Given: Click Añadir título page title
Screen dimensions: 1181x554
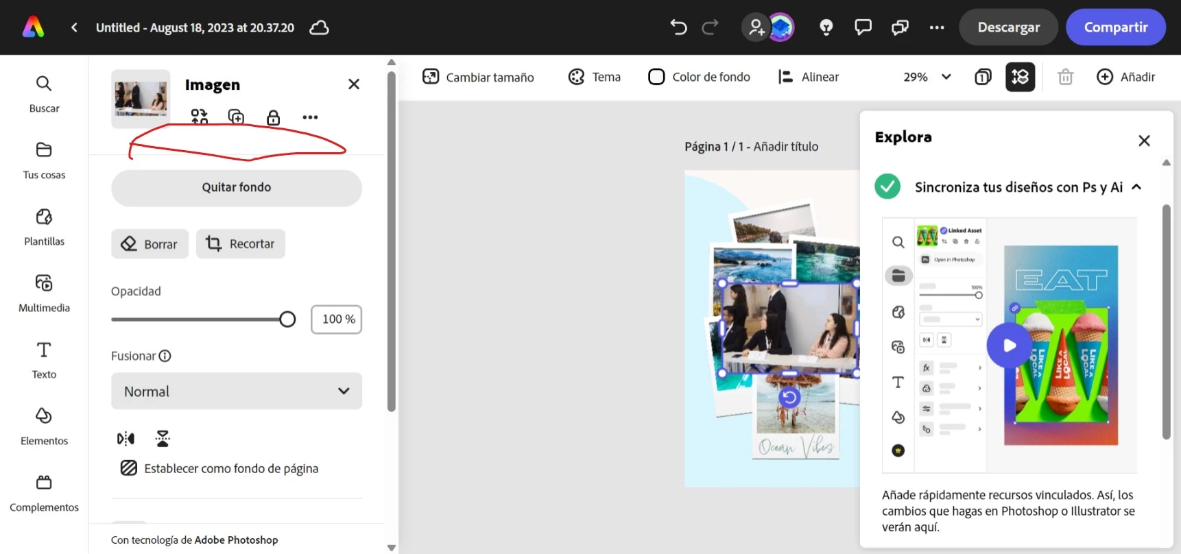Looking at the screenshot, I should pos(785,147).
